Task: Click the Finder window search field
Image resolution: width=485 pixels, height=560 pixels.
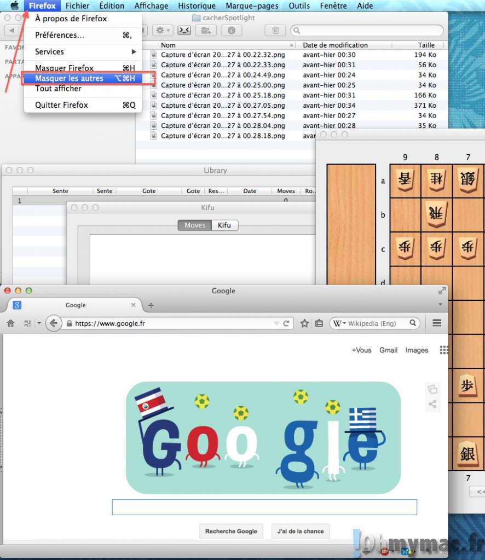Action: (x=367, y=31)
